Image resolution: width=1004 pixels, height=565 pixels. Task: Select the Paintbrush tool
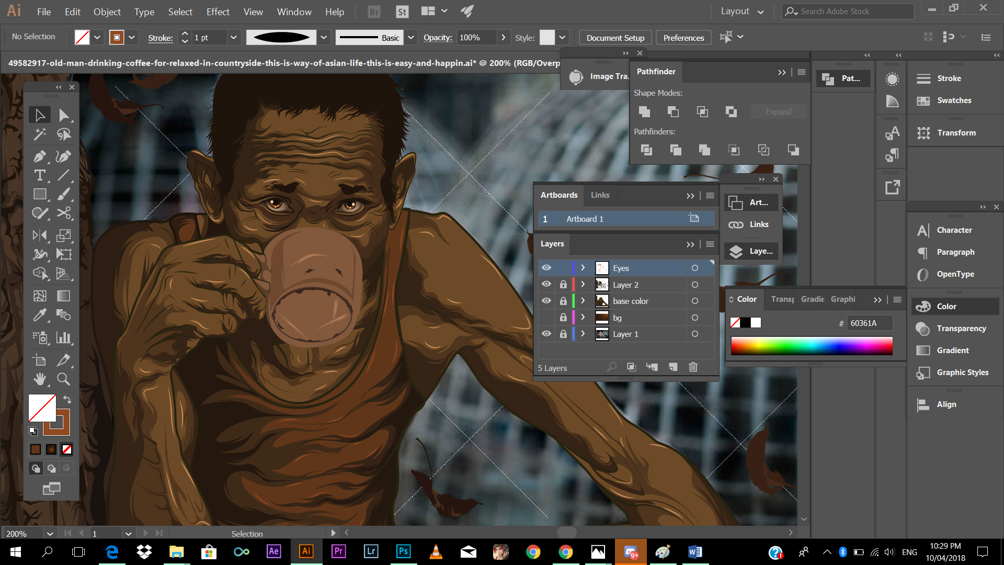coord(64,194)
